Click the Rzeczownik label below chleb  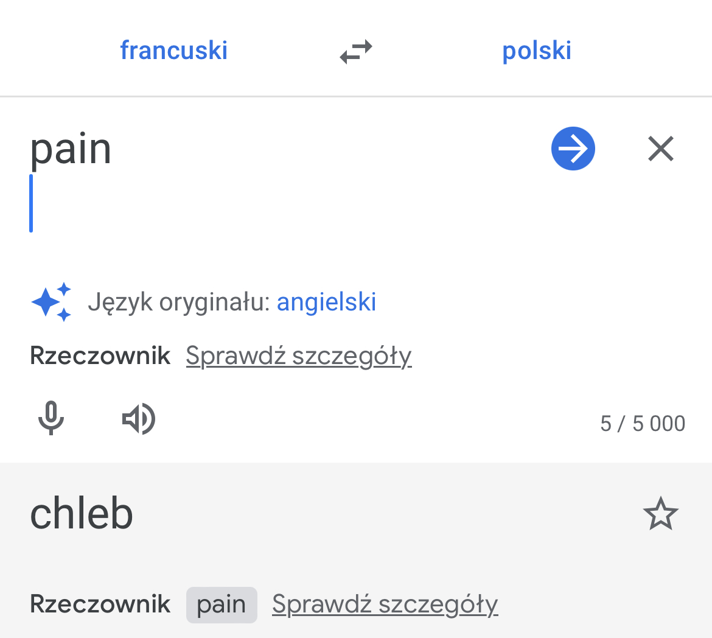click(x=100, y=605)
